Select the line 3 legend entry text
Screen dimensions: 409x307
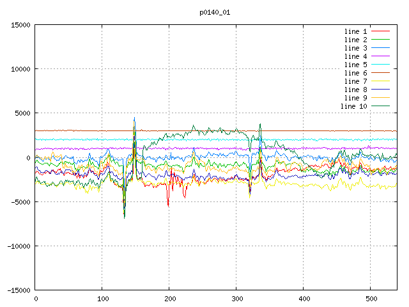355,48
